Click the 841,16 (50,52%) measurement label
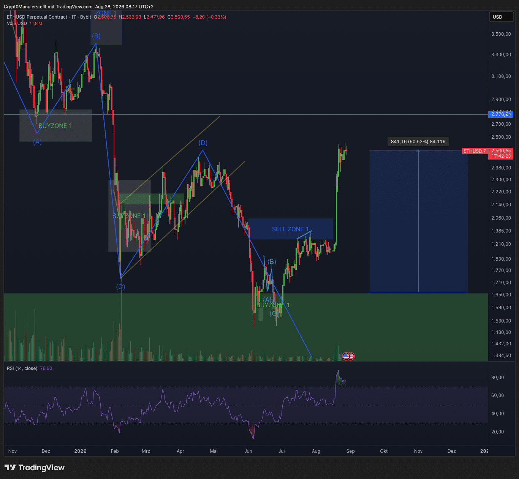The image size is (519, 479). [x=418, y=142]
